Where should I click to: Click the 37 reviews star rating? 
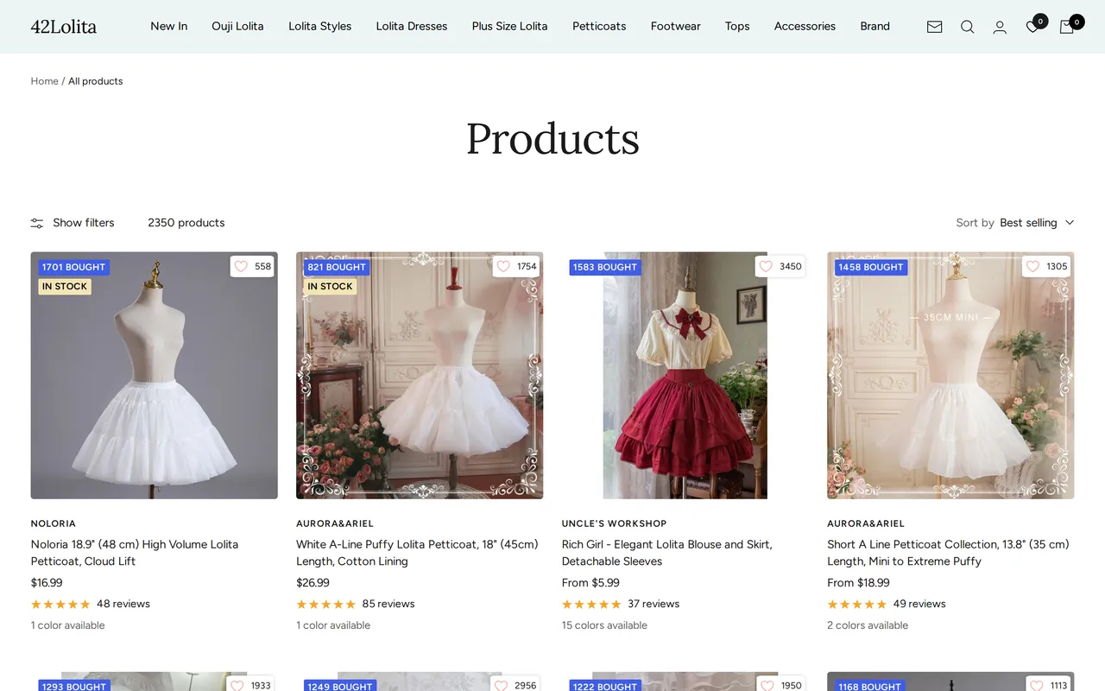pyautogui.click(x=621, y=604)
